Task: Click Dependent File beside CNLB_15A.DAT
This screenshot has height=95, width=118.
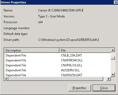Action: (16, 55)
